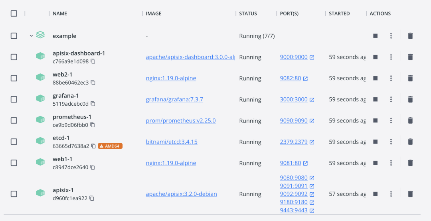
Task: Open more actions menu for etcd-1
Action: click(391, 142)
